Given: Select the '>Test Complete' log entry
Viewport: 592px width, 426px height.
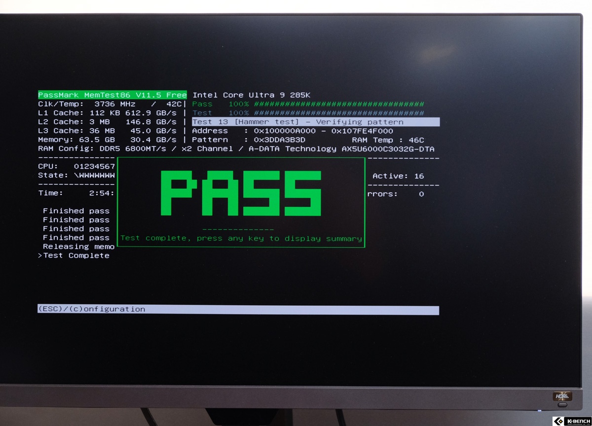Looking at the screenshot, I should pos(74,255).
